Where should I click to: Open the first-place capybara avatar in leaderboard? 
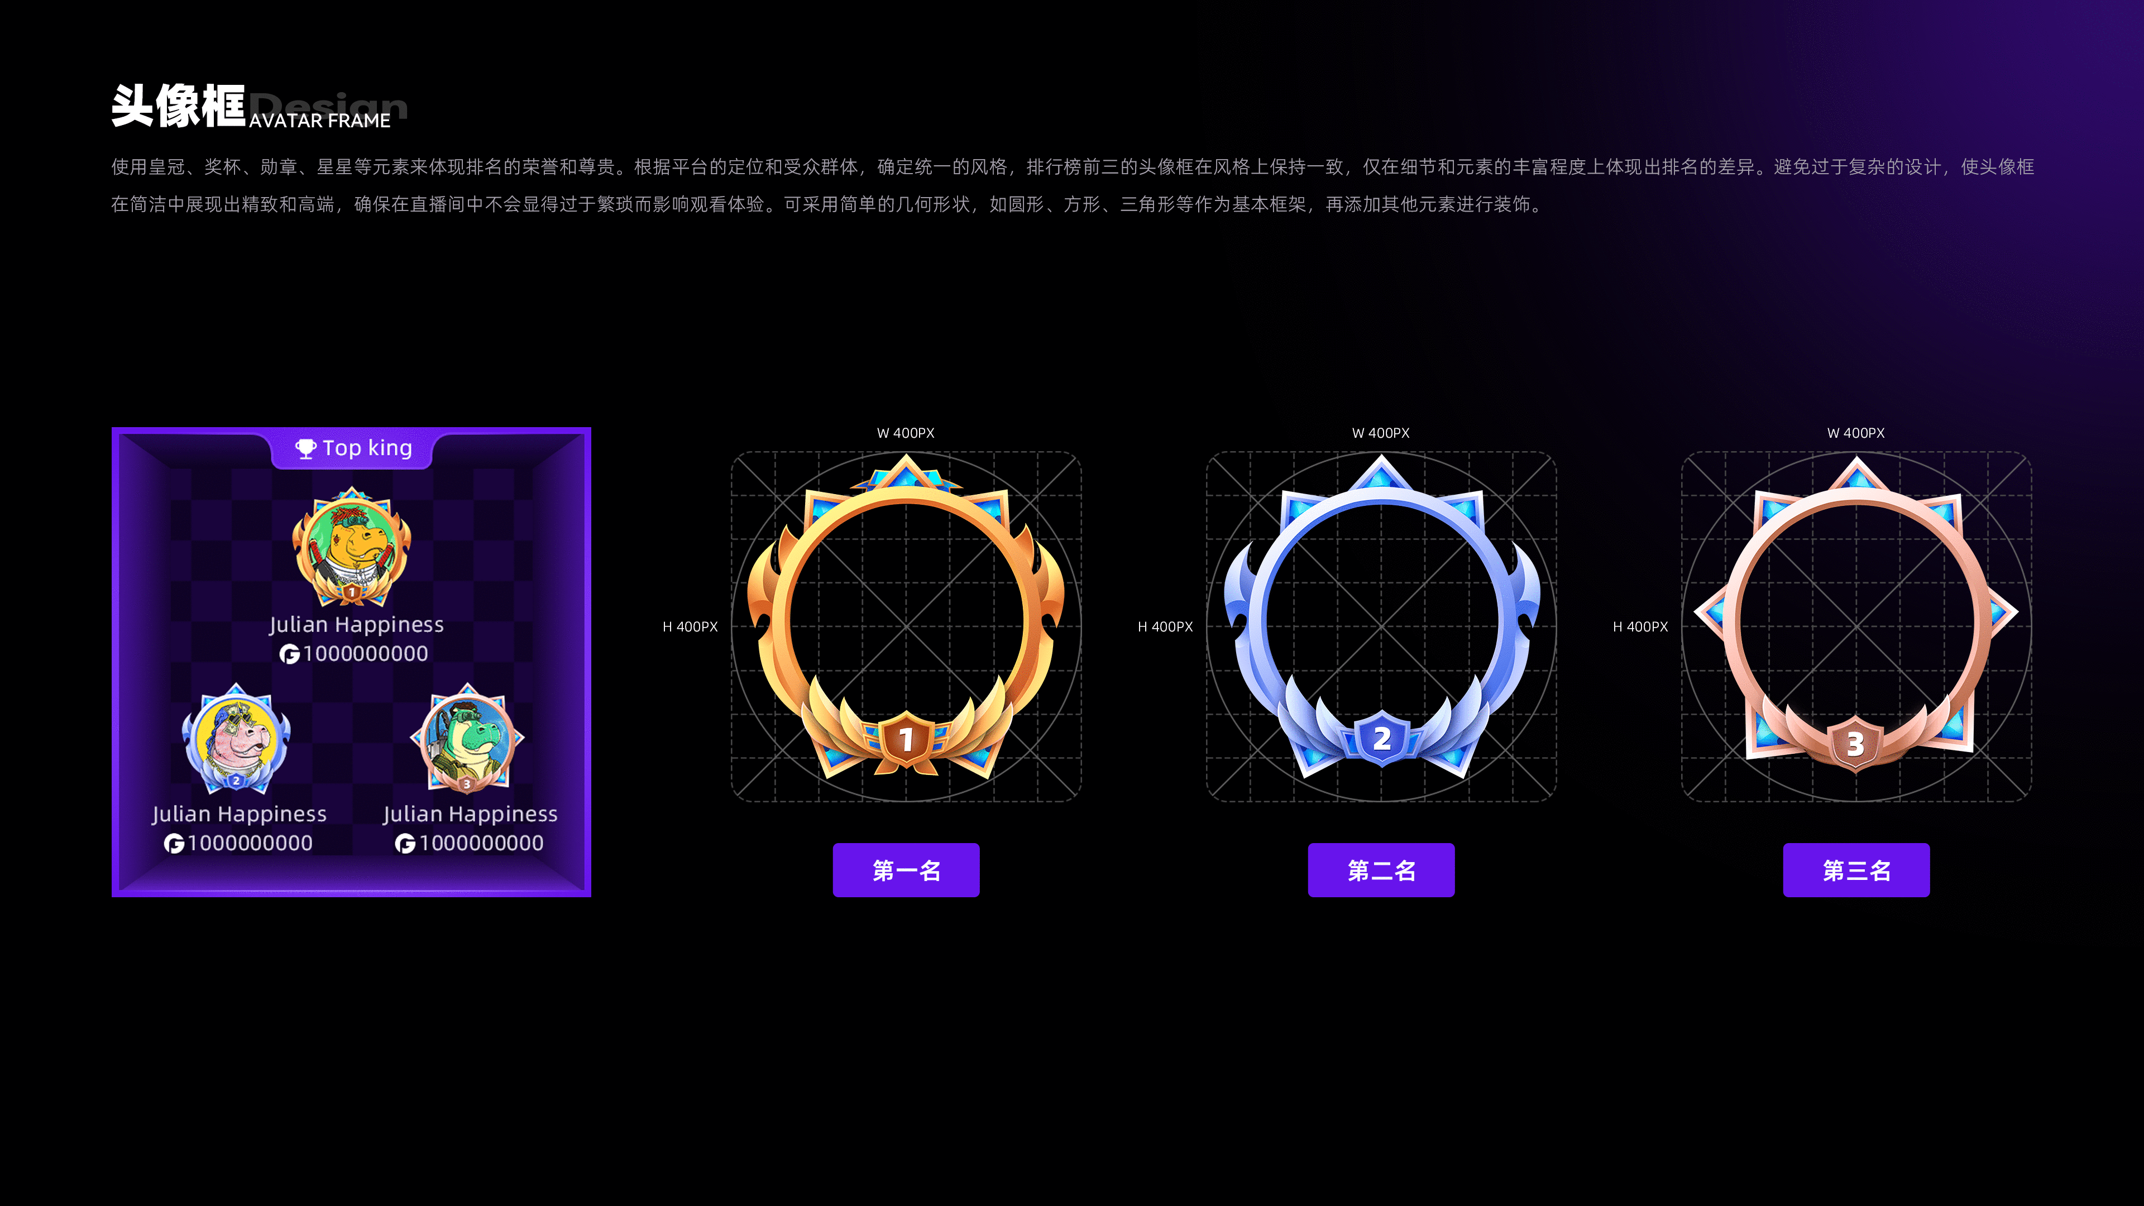click(351, 546)
